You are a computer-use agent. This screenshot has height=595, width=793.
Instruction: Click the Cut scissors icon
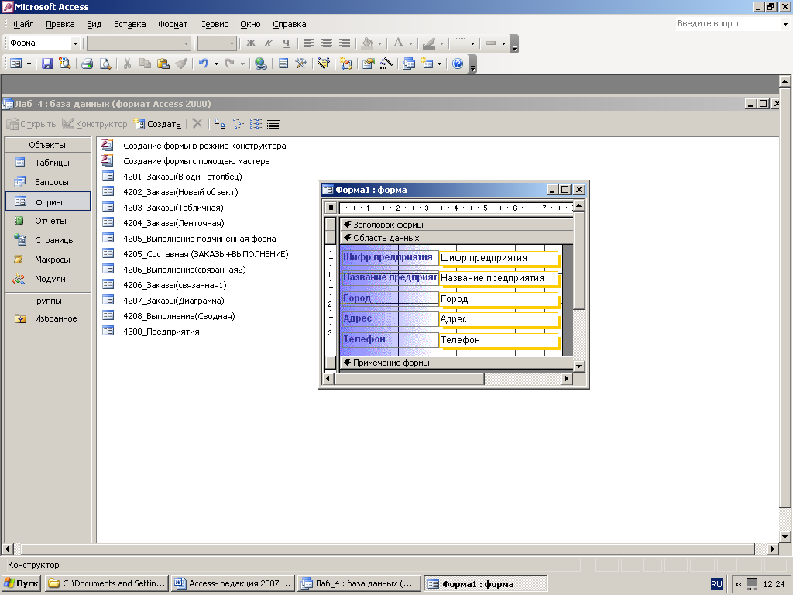coord(128,64)
